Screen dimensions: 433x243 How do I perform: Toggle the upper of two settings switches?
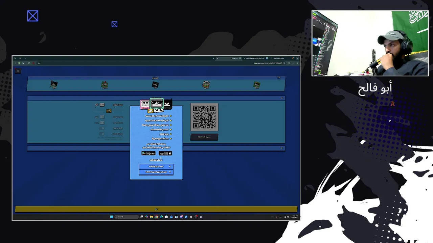click(101, 128)
